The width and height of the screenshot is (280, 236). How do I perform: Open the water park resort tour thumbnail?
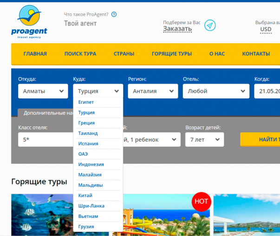click(166, 215)
